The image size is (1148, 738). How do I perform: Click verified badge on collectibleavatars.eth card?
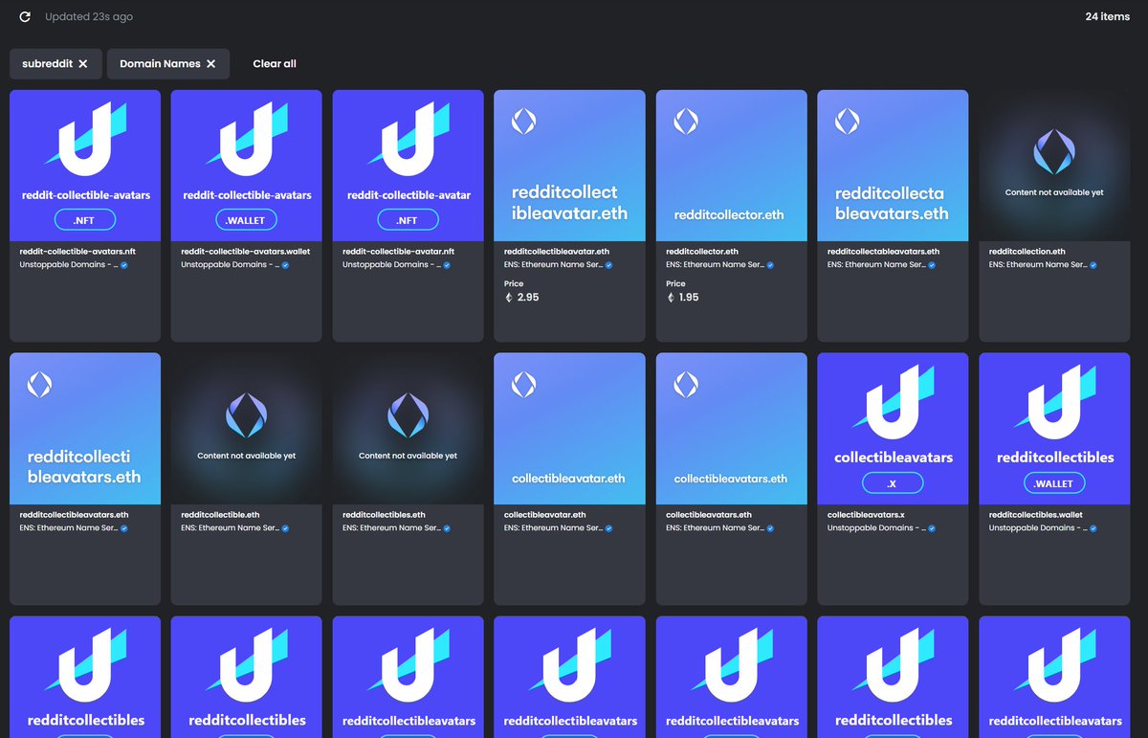[771, 528]
